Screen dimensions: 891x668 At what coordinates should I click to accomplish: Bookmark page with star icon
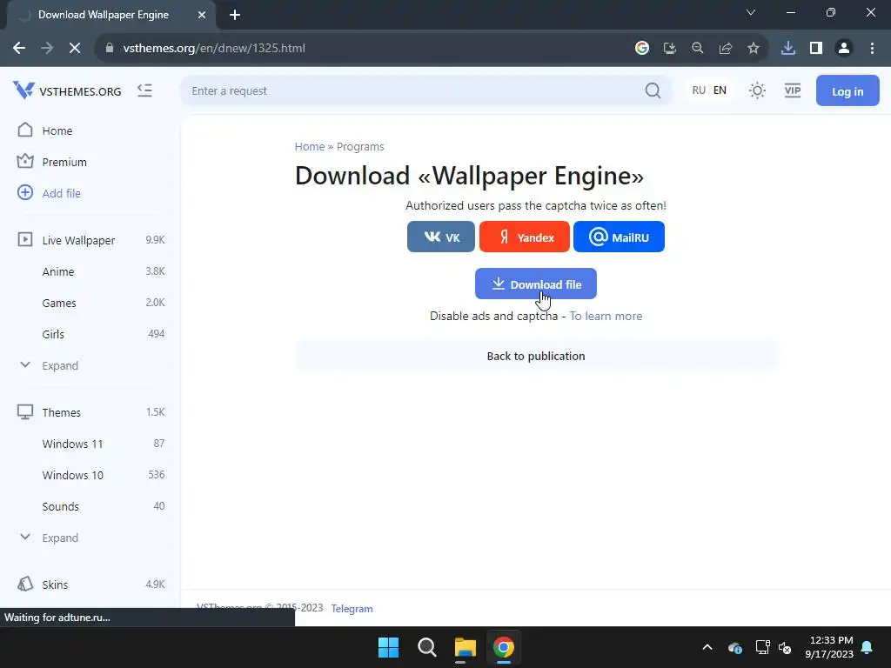coord(754,49)
